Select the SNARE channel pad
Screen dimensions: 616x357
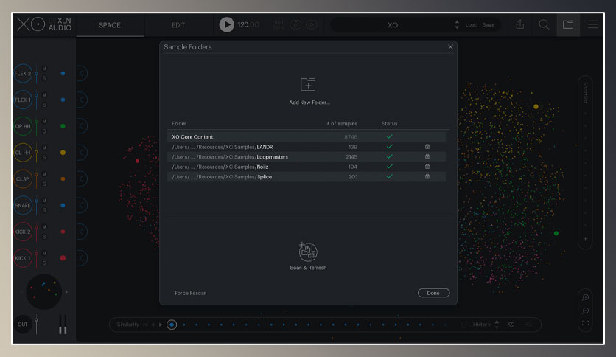coord(23,205)
